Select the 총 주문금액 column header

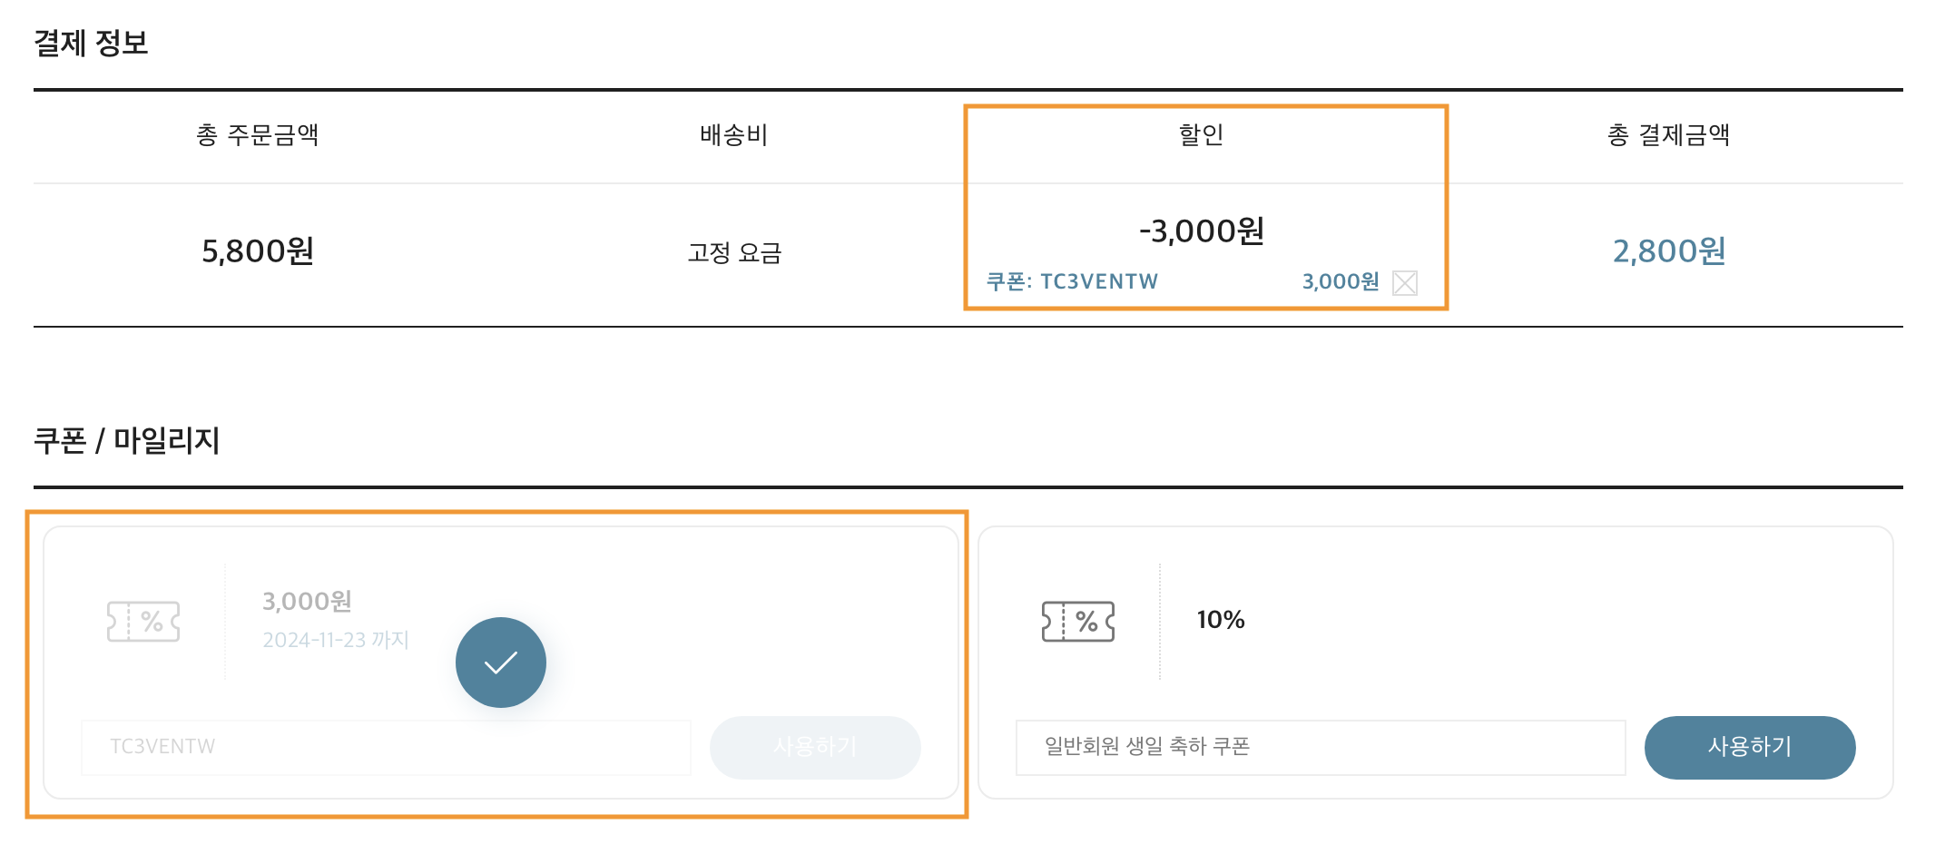[258, 134]
